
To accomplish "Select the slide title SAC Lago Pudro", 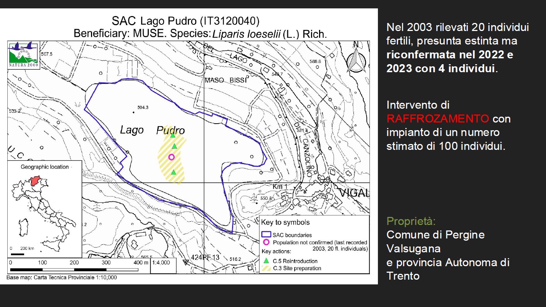I will pos(186,20).
